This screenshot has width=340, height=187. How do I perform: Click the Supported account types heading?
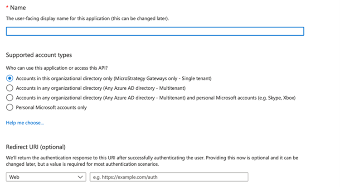coord(39,55)
